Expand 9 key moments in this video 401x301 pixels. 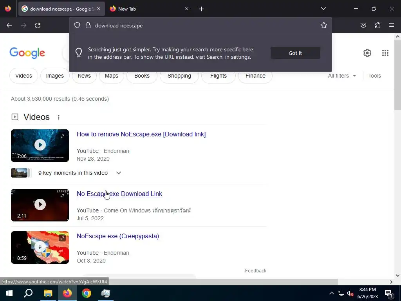(118, 173)
